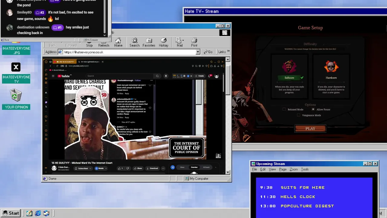Viewport: 387px width, 218px height.
Task: Click the '11:30 HELLS CLOCK' schedule entry
Action: click(x=288, y=197)
